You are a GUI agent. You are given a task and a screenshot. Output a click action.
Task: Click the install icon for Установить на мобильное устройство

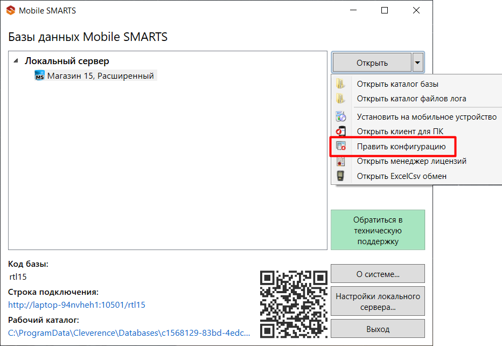point(340,116)
